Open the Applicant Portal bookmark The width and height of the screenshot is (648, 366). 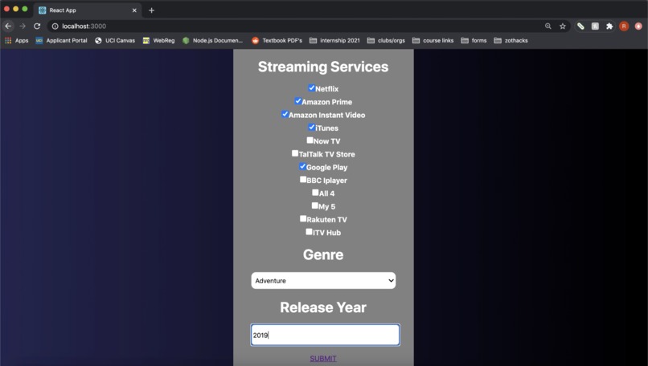tap(62, 40)
